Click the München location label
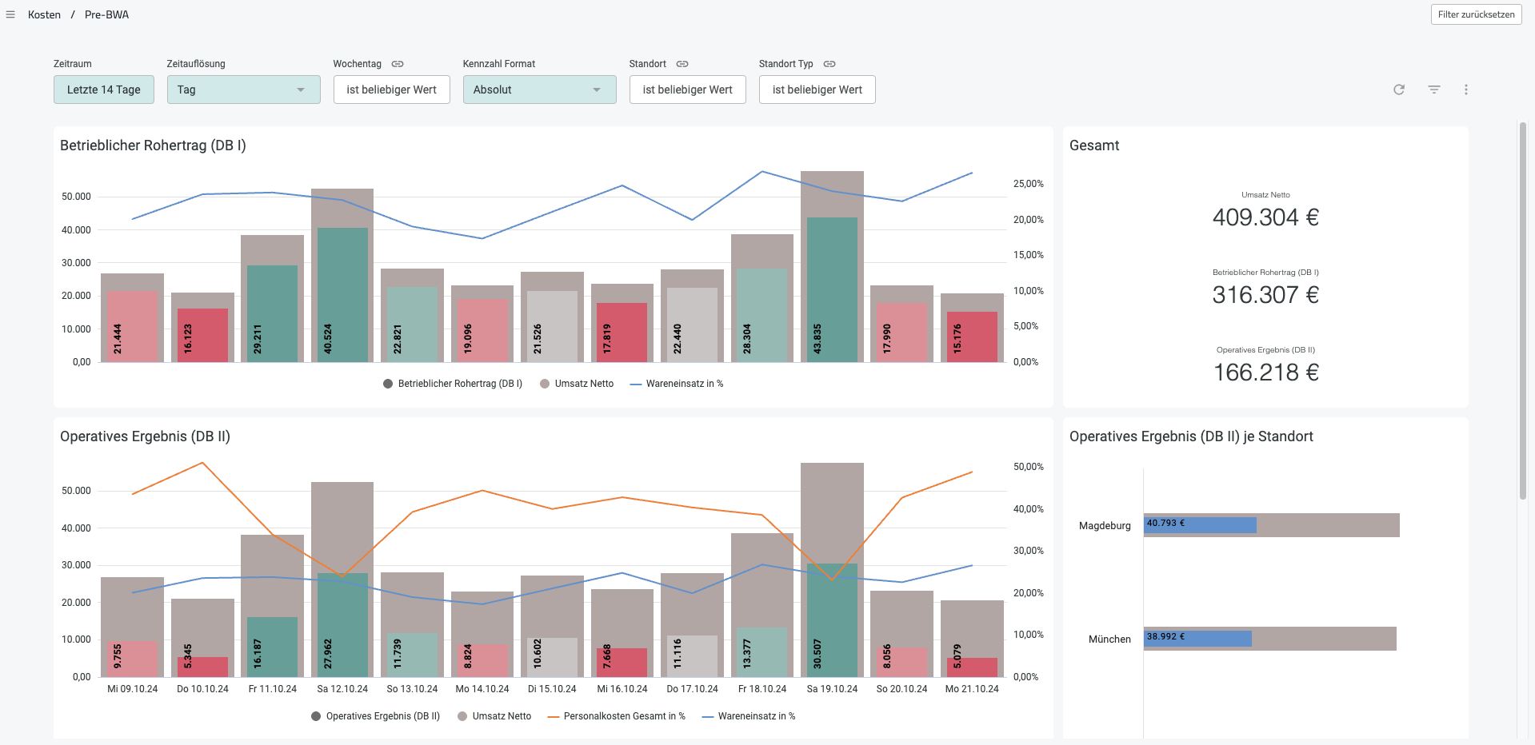Image resolution: width=1535 pixels, height=745 pixels. pos(1109,639)
